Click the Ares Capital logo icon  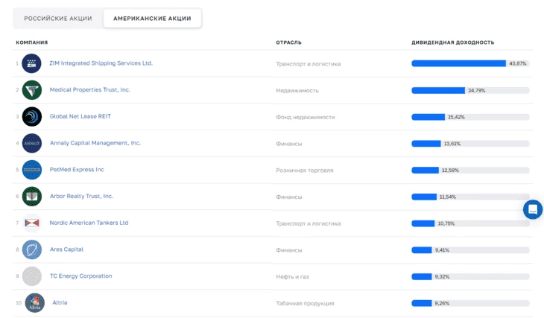pos(31,249)
